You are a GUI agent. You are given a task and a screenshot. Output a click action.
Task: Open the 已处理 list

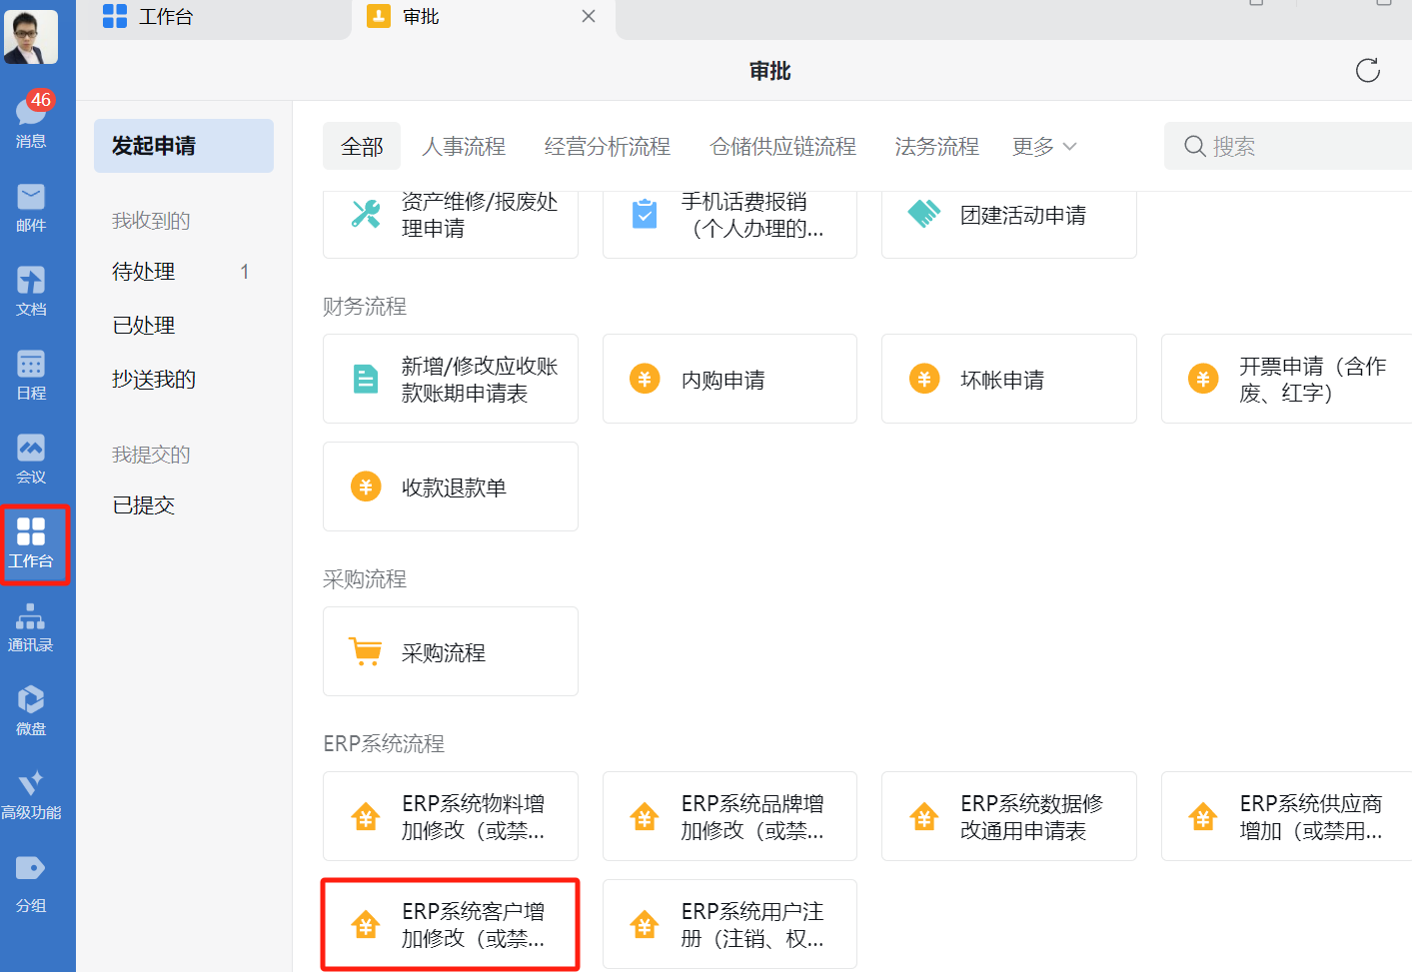[x=184, y=326]
